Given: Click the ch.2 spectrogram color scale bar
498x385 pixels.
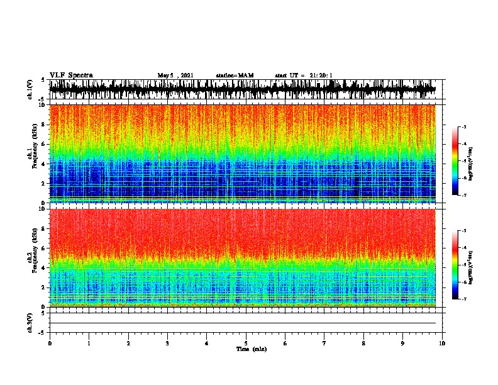Looking at the screenshot, I should pyautogui.click(x=455, y=265).
